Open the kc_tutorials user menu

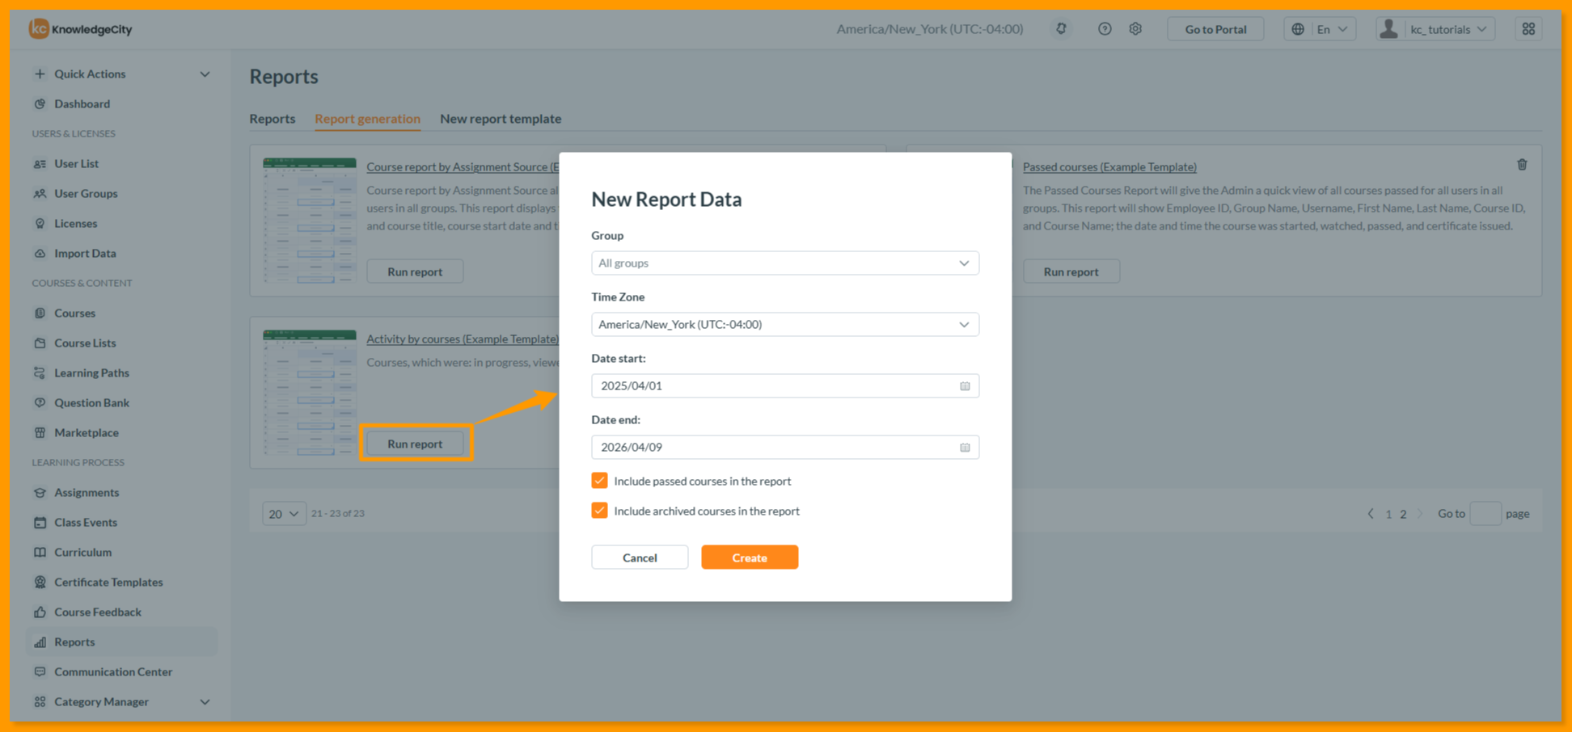click(1435, 29)
